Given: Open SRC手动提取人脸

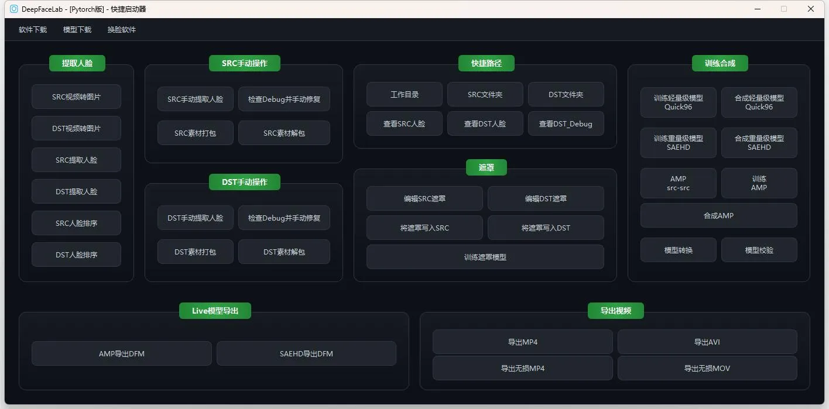Looking at the screenshot, I should (x=195, y=99).
